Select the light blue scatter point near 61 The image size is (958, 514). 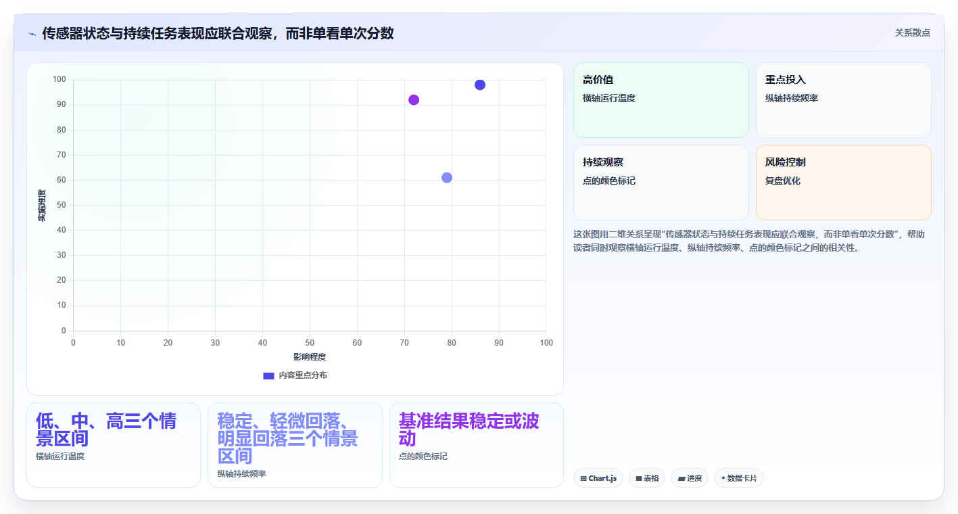tap(447, 177)
